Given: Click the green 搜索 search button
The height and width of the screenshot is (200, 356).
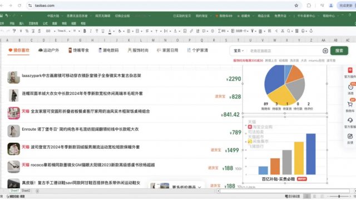Looking at the screenshot, I should click(x=339, y=51).
